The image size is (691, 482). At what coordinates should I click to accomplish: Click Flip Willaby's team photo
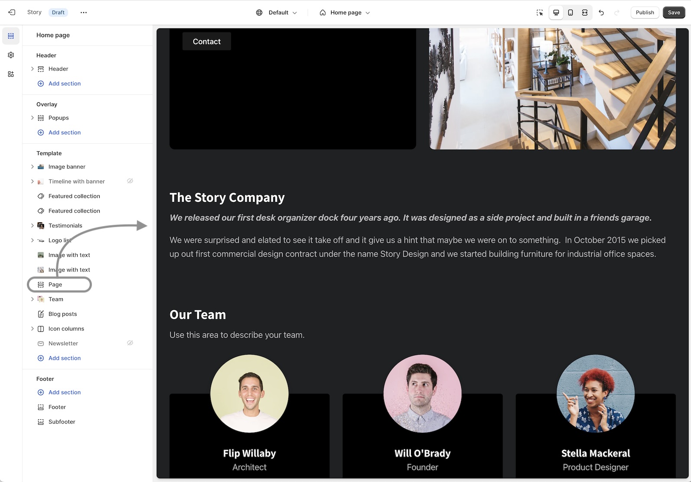click(x=249, y=394)
